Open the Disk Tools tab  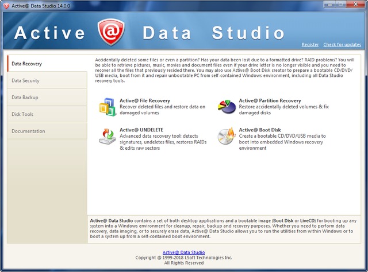pos(47,114)
